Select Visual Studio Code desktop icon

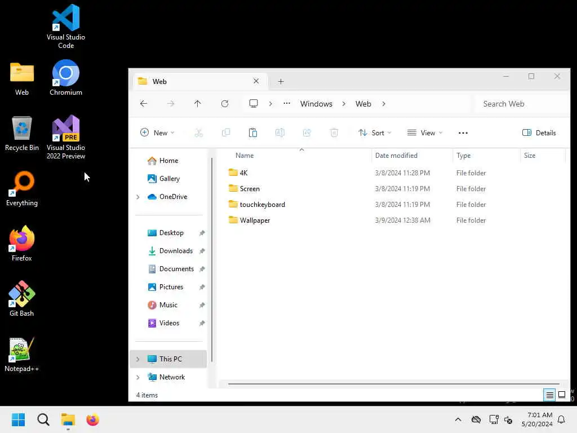point(66,26)
